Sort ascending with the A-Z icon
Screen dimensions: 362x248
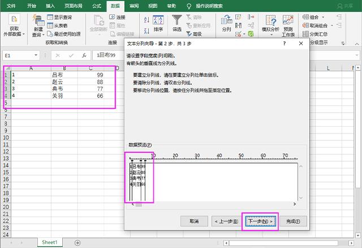coord(146,20)
